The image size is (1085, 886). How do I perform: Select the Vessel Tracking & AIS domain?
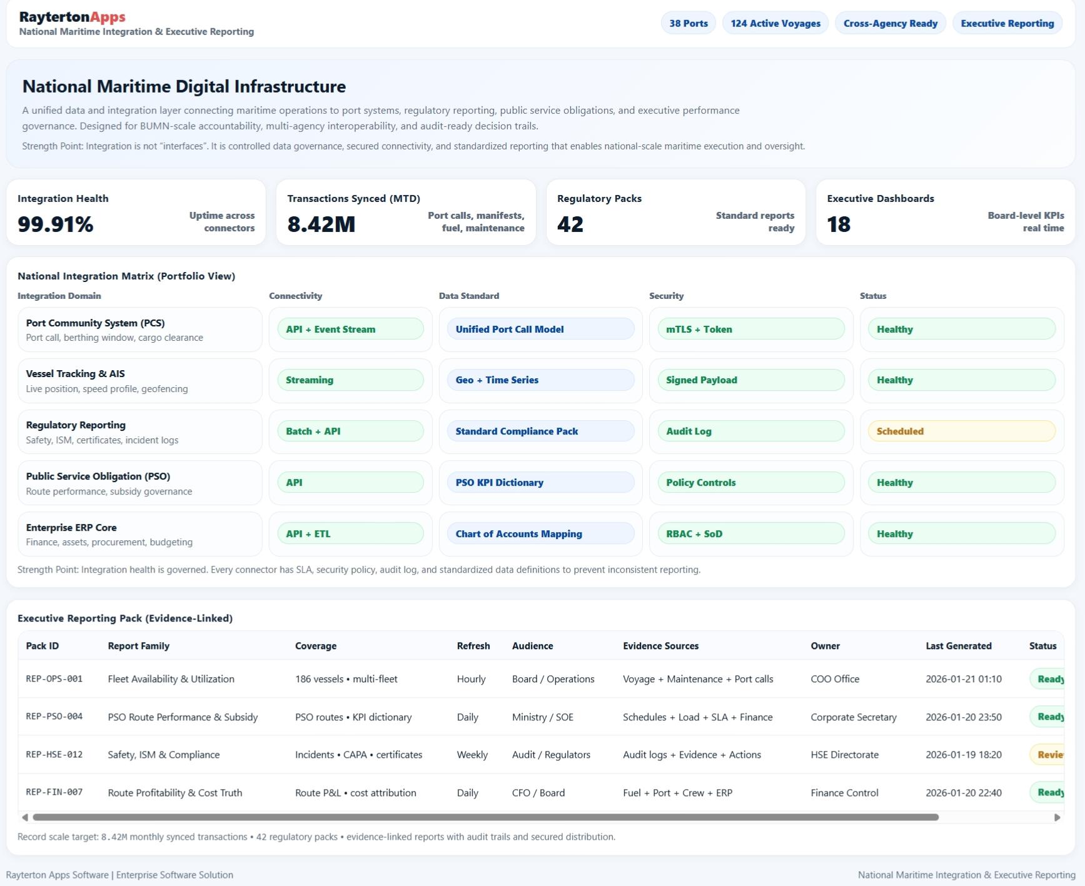click(139, 381)
